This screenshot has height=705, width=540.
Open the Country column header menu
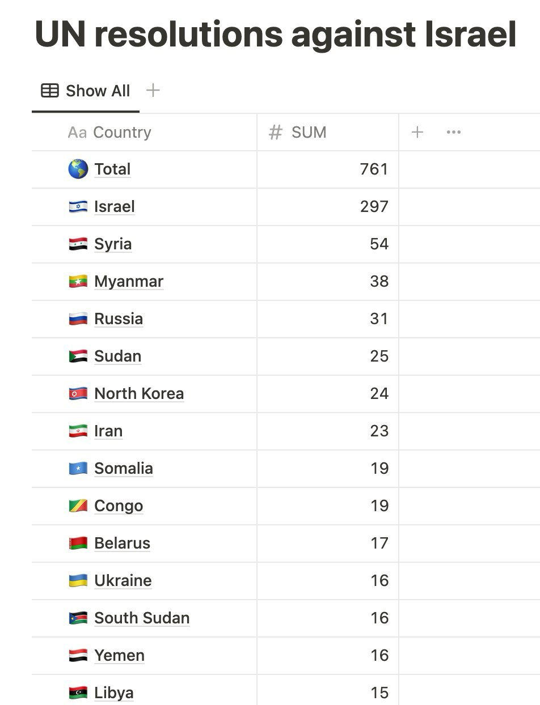(122, 133)
